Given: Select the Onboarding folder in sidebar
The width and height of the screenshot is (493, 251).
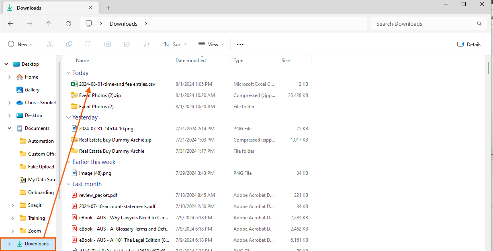Looking at the screenshot, I should 37,192.
